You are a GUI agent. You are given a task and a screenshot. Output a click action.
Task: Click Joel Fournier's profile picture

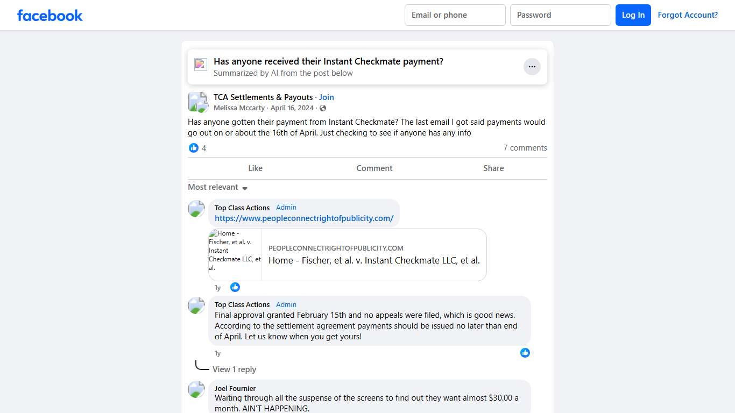(x=196, y=389)
